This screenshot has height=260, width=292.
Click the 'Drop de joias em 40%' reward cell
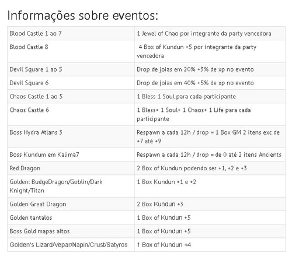(x=210, y=83)
